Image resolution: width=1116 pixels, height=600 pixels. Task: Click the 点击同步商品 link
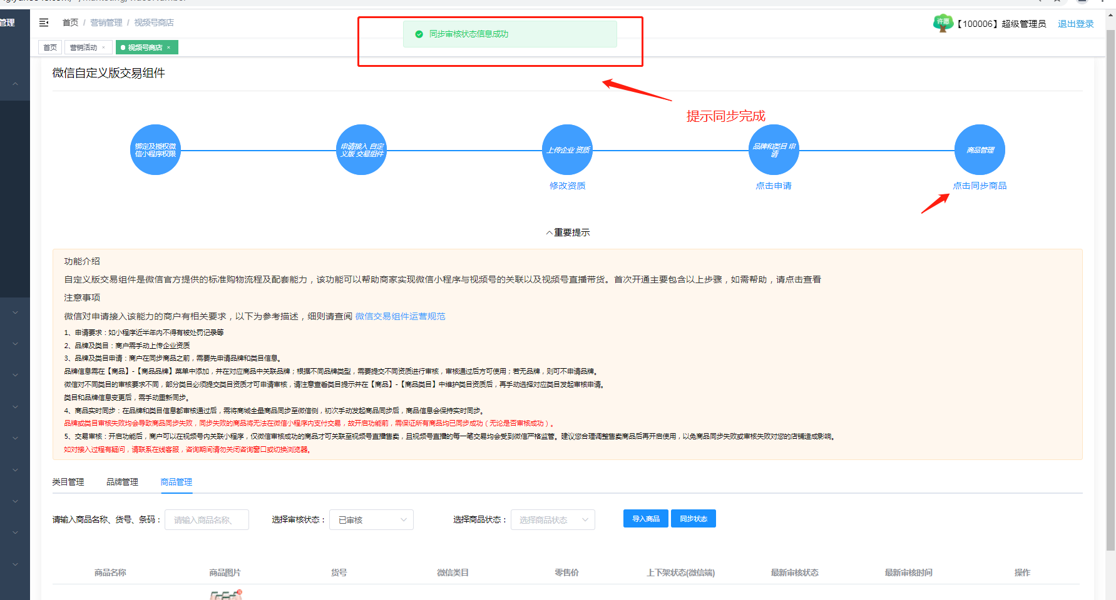click(x=980, y=186)
